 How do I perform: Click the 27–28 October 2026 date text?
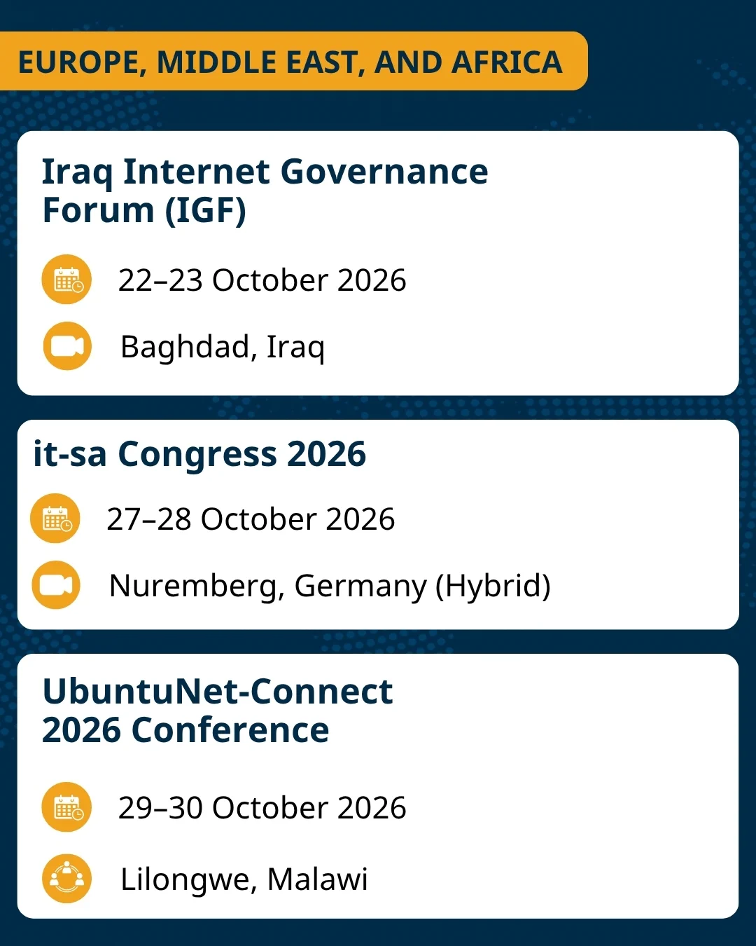click(x=251, y=519)
